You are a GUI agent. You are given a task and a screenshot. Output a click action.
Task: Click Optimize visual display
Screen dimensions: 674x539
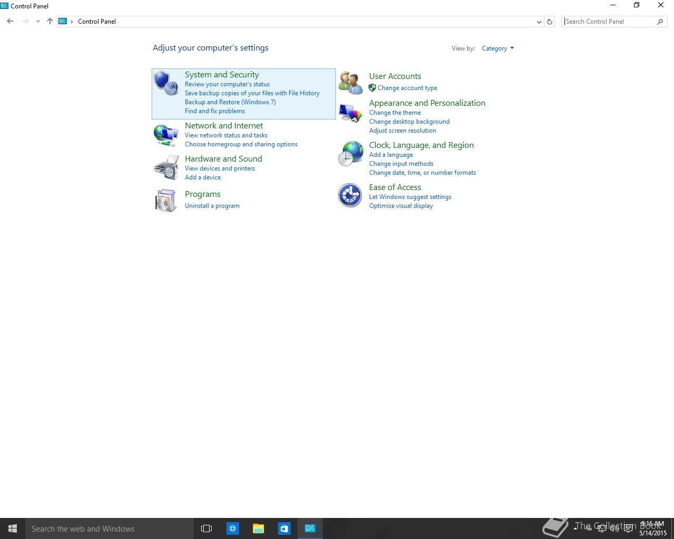401,206
